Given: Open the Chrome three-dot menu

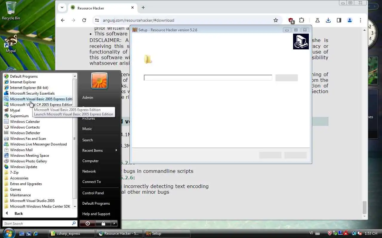Looking at the screenshot, I should pyautogui.click(x=361, y=20).
